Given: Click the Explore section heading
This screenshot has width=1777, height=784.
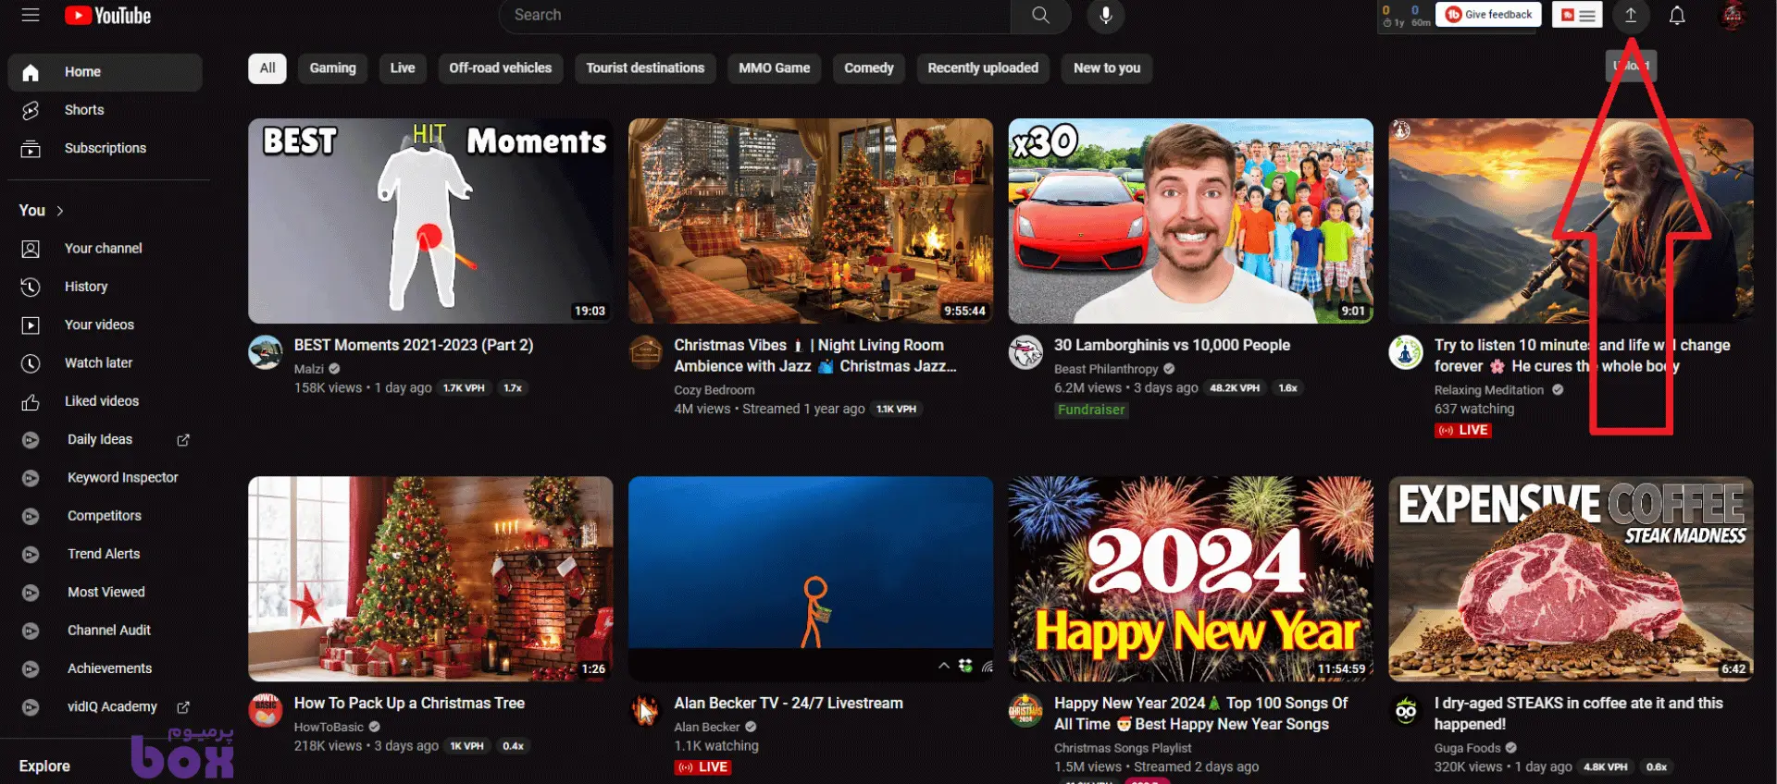Looking at the screenshot, I should coord(44,766).
